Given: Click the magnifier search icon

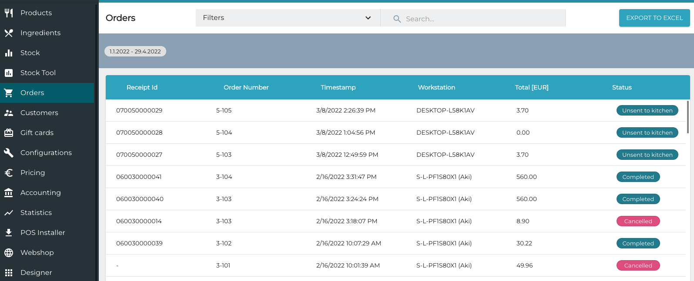Looking at the screenshot, I should [397, 19].
